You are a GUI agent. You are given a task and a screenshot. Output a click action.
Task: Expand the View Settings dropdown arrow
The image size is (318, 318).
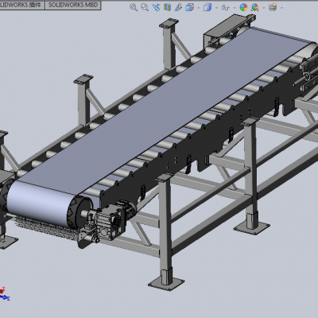point(281,8)
